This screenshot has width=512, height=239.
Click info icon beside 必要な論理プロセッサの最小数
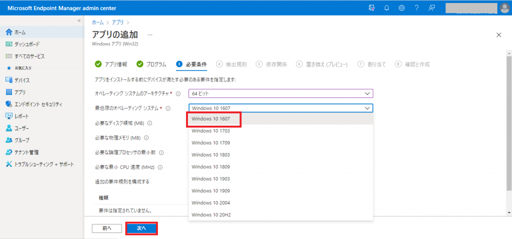161,152
